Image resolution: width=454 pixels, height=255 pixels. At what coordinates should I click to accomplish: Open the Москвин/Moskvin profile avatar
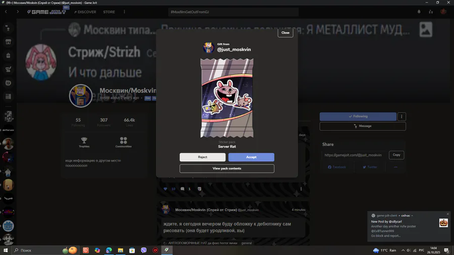81,96
